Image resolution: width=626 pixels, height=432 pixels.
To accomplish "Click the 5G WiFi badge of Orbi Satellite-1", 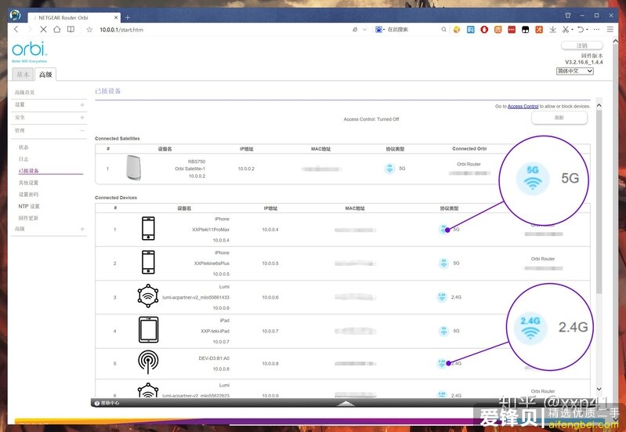I will (389, 169).
